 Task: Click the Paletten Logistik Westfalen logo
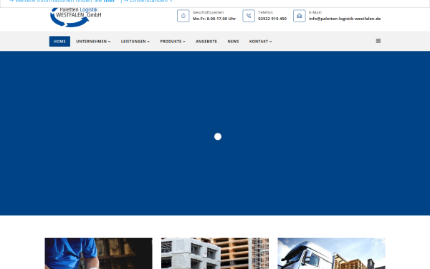76,17
